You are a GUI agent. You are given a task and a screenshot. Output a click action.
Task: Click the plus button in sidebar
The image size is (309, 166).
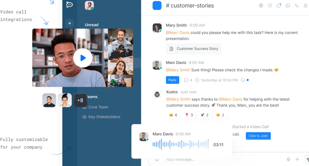point(70,23)
